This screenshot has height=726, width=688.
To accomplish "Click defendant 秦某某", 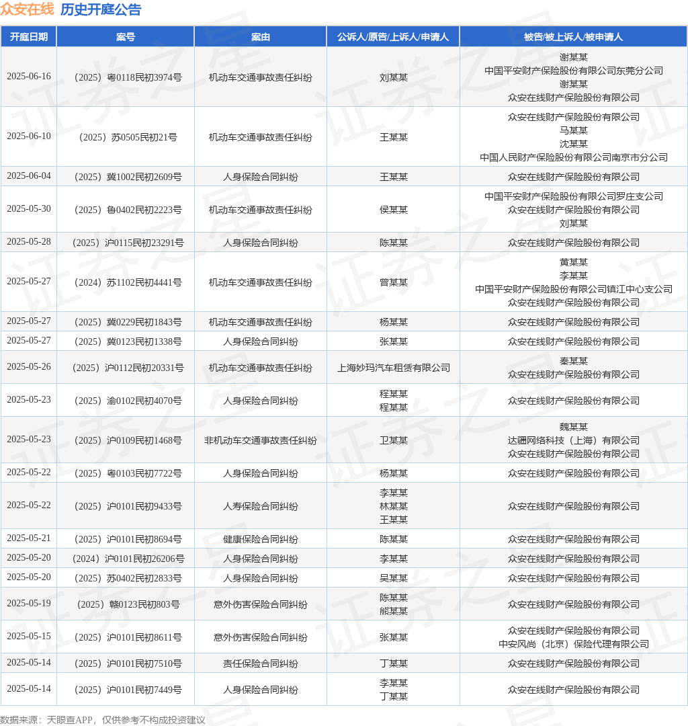I will point(573,361).
